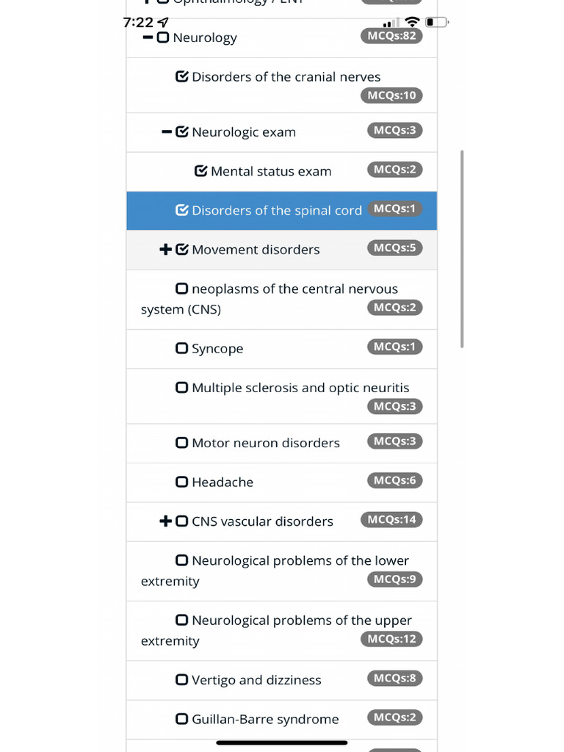The width and height of the screenshot is (564, 752).
Task: Tick the Syncope checkbox
Action: (x=182, y=349)
